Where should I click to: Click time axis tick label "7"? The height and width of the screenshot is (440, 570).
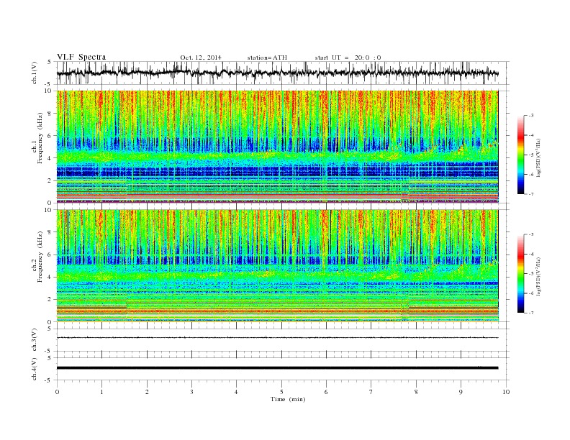pos(371,392)
